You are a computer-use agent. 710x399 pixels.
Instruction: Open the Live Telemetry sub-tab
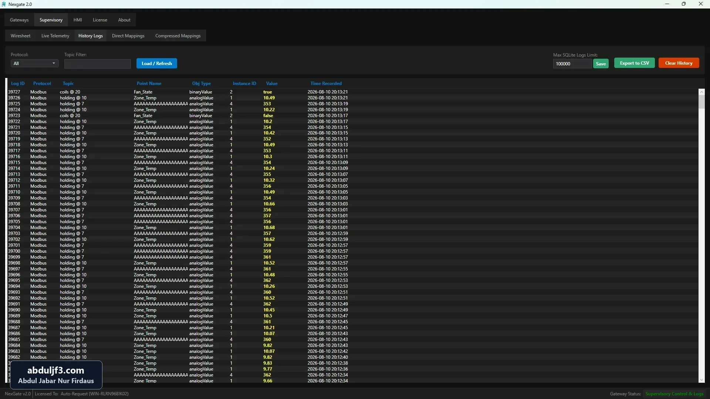click(55, 36)
